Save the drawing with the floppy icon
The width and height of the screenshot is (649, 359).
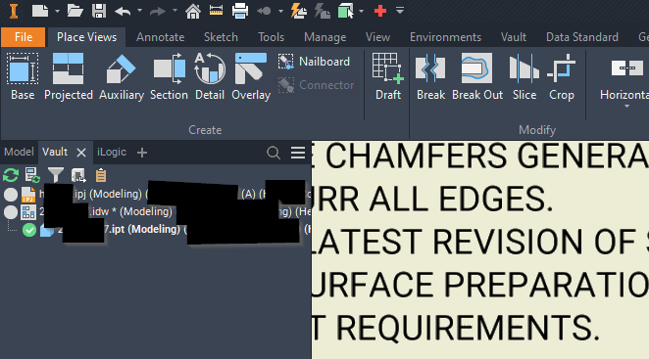coord(99,11)
